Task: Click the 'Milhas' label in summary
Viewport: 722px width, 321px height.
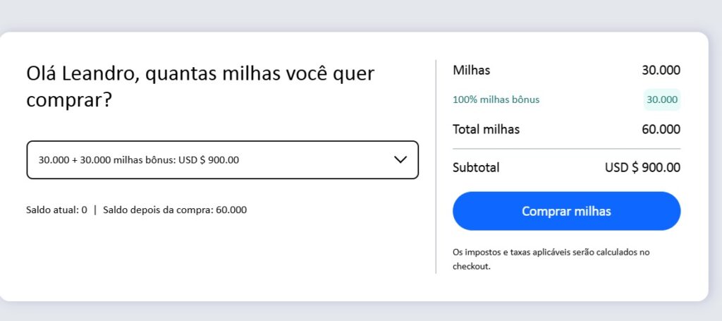Action: 471,70
